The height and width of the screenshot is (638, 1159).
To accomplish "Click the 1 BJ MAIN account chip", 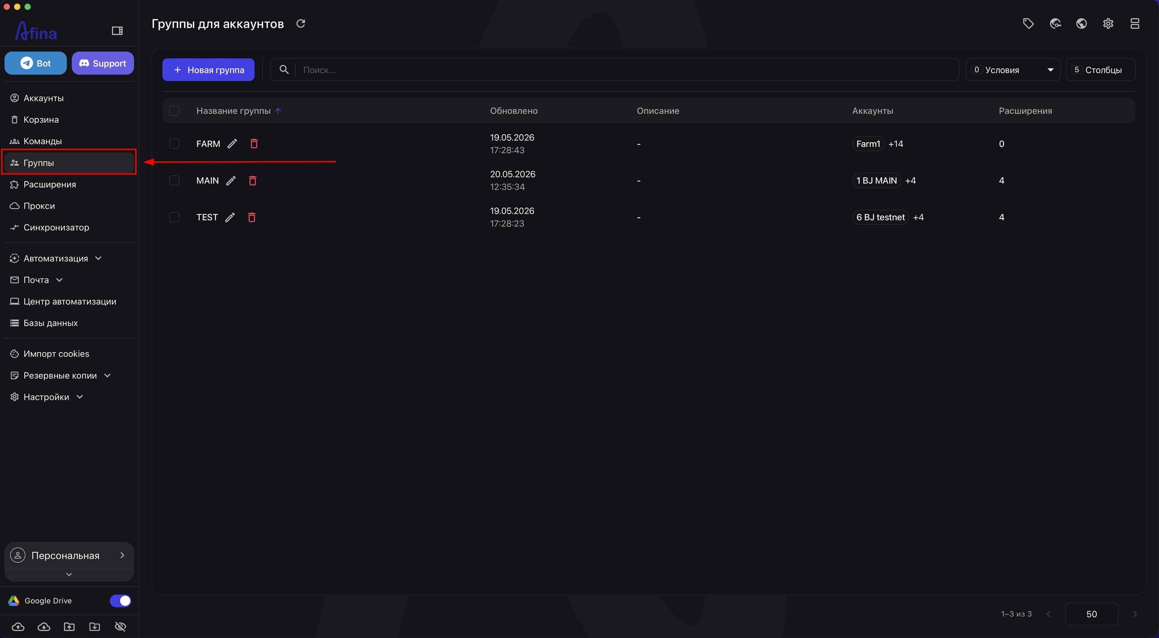I will click(x=876, y=180).
